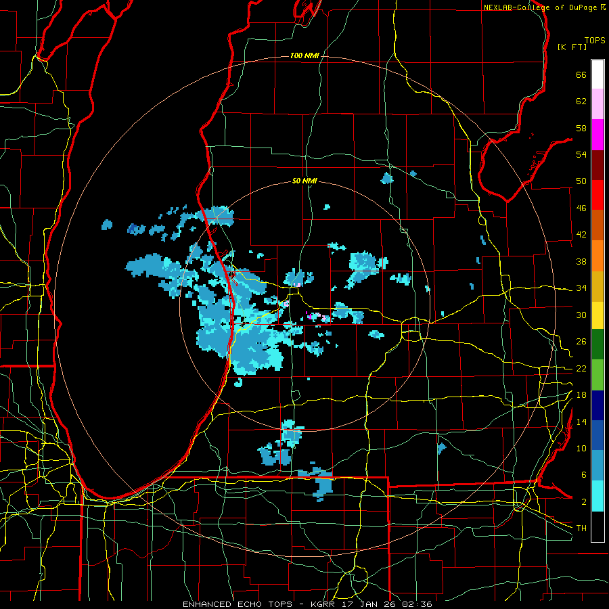Click the legend value "66"
The image size is (609, 609).
click(x=581, y=75)
